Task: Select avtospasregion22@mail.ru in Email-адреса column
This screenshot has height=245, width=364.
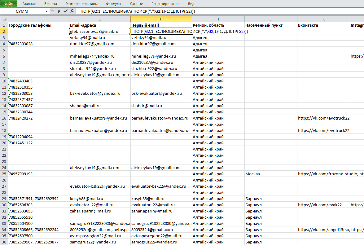Action: (x=100, y=236)
